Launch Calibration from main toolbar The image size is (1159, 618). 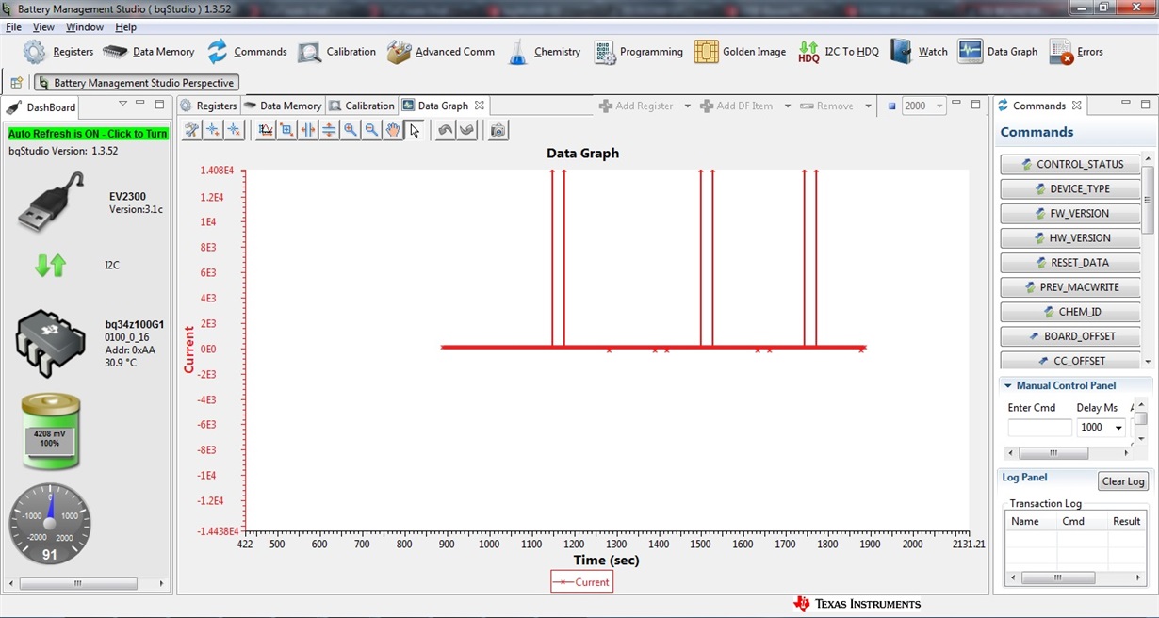click(x=336, y=52)
